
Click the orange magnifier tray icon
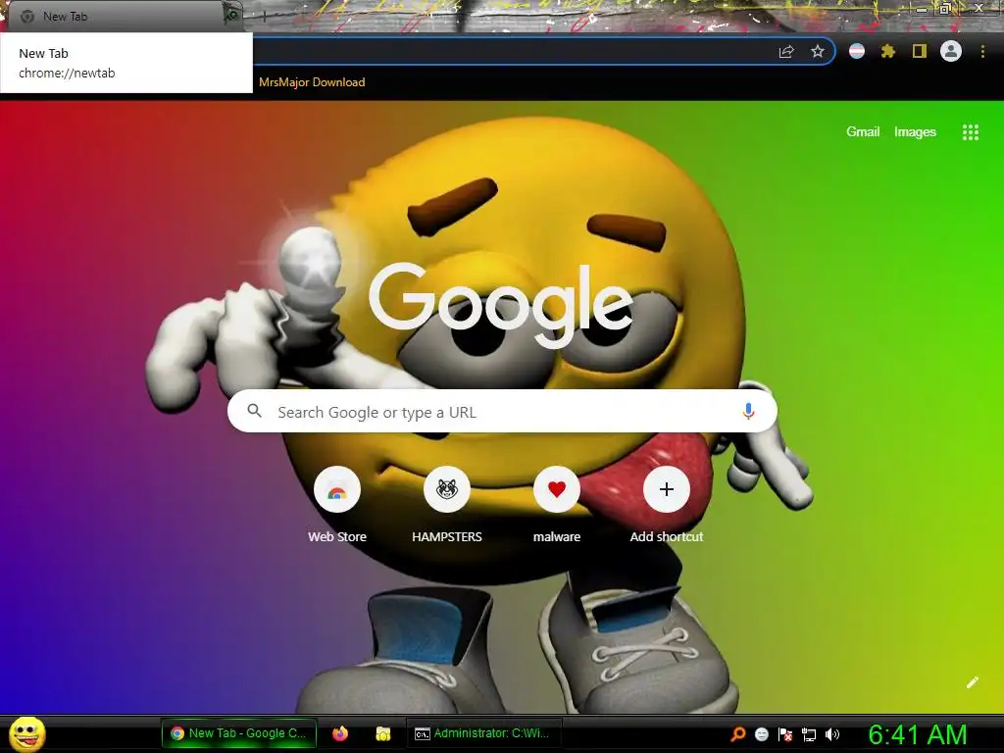click(x=737, y=734)
